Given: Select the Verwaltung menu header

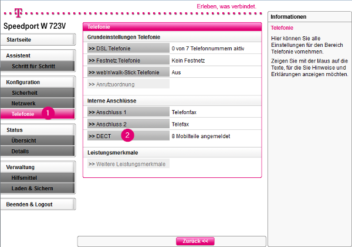Looking at the screenshot, I should 38,167.
